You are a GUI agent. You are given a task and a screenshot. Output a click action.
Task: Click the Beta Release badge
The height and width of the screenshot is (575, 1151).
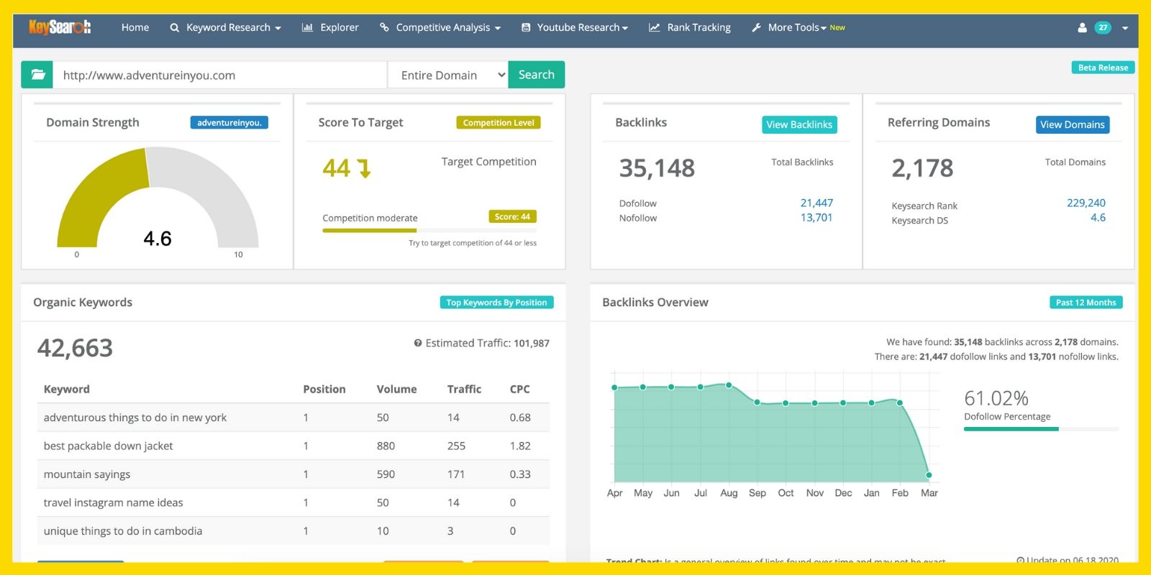click(1103, 68)
